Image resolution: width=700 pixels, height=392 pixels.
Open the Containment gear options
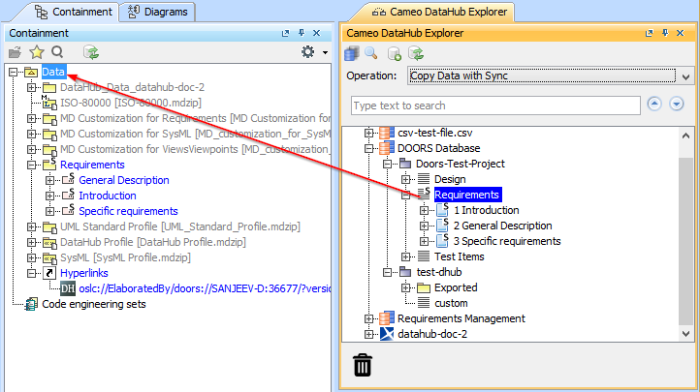point(307,52)
